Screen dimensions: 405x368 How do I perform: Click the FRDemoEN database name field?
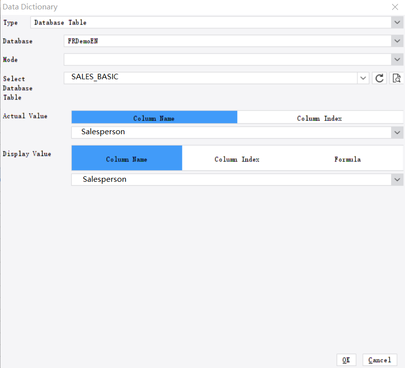click(x=198, y=41)
